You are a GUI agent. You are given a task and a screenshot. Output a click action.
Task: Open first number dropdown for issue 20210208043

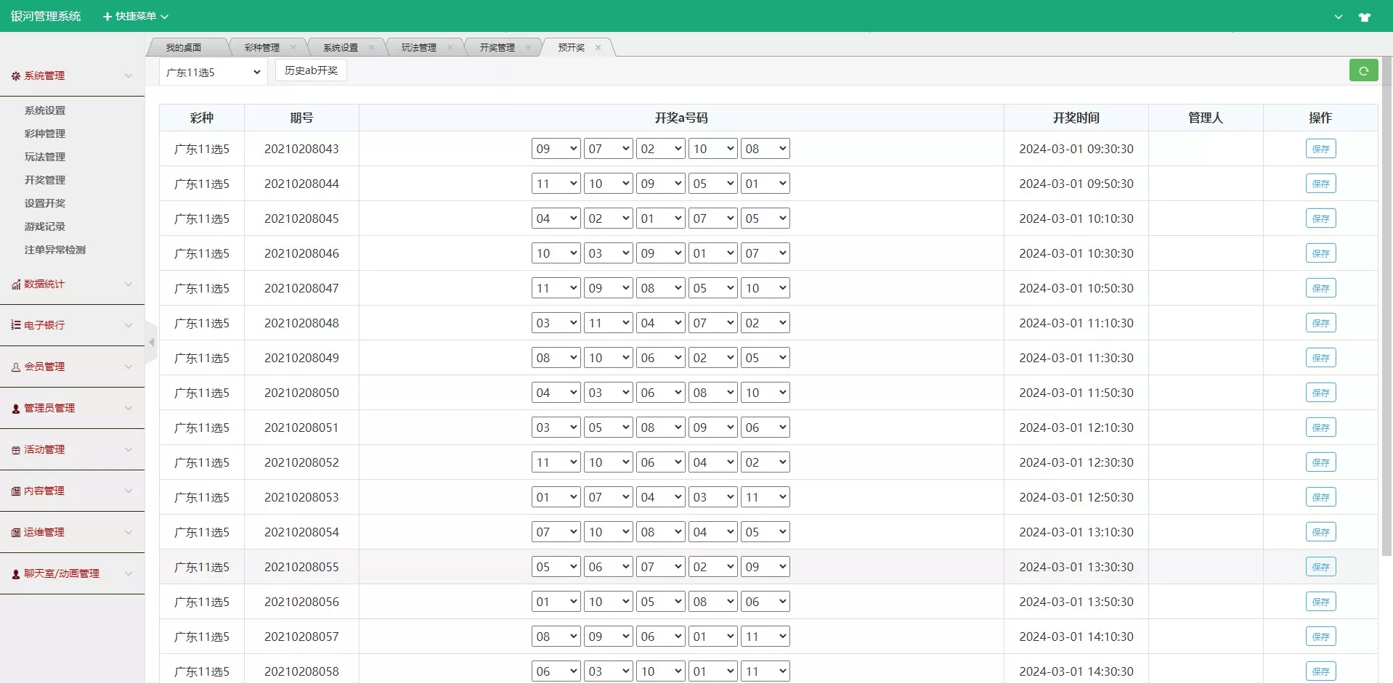pyautogui.click(x=556, y=149)
